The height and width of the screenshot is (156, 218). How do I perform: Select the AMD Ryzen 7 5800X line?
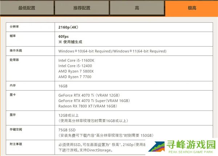click(x=76, y=71)
